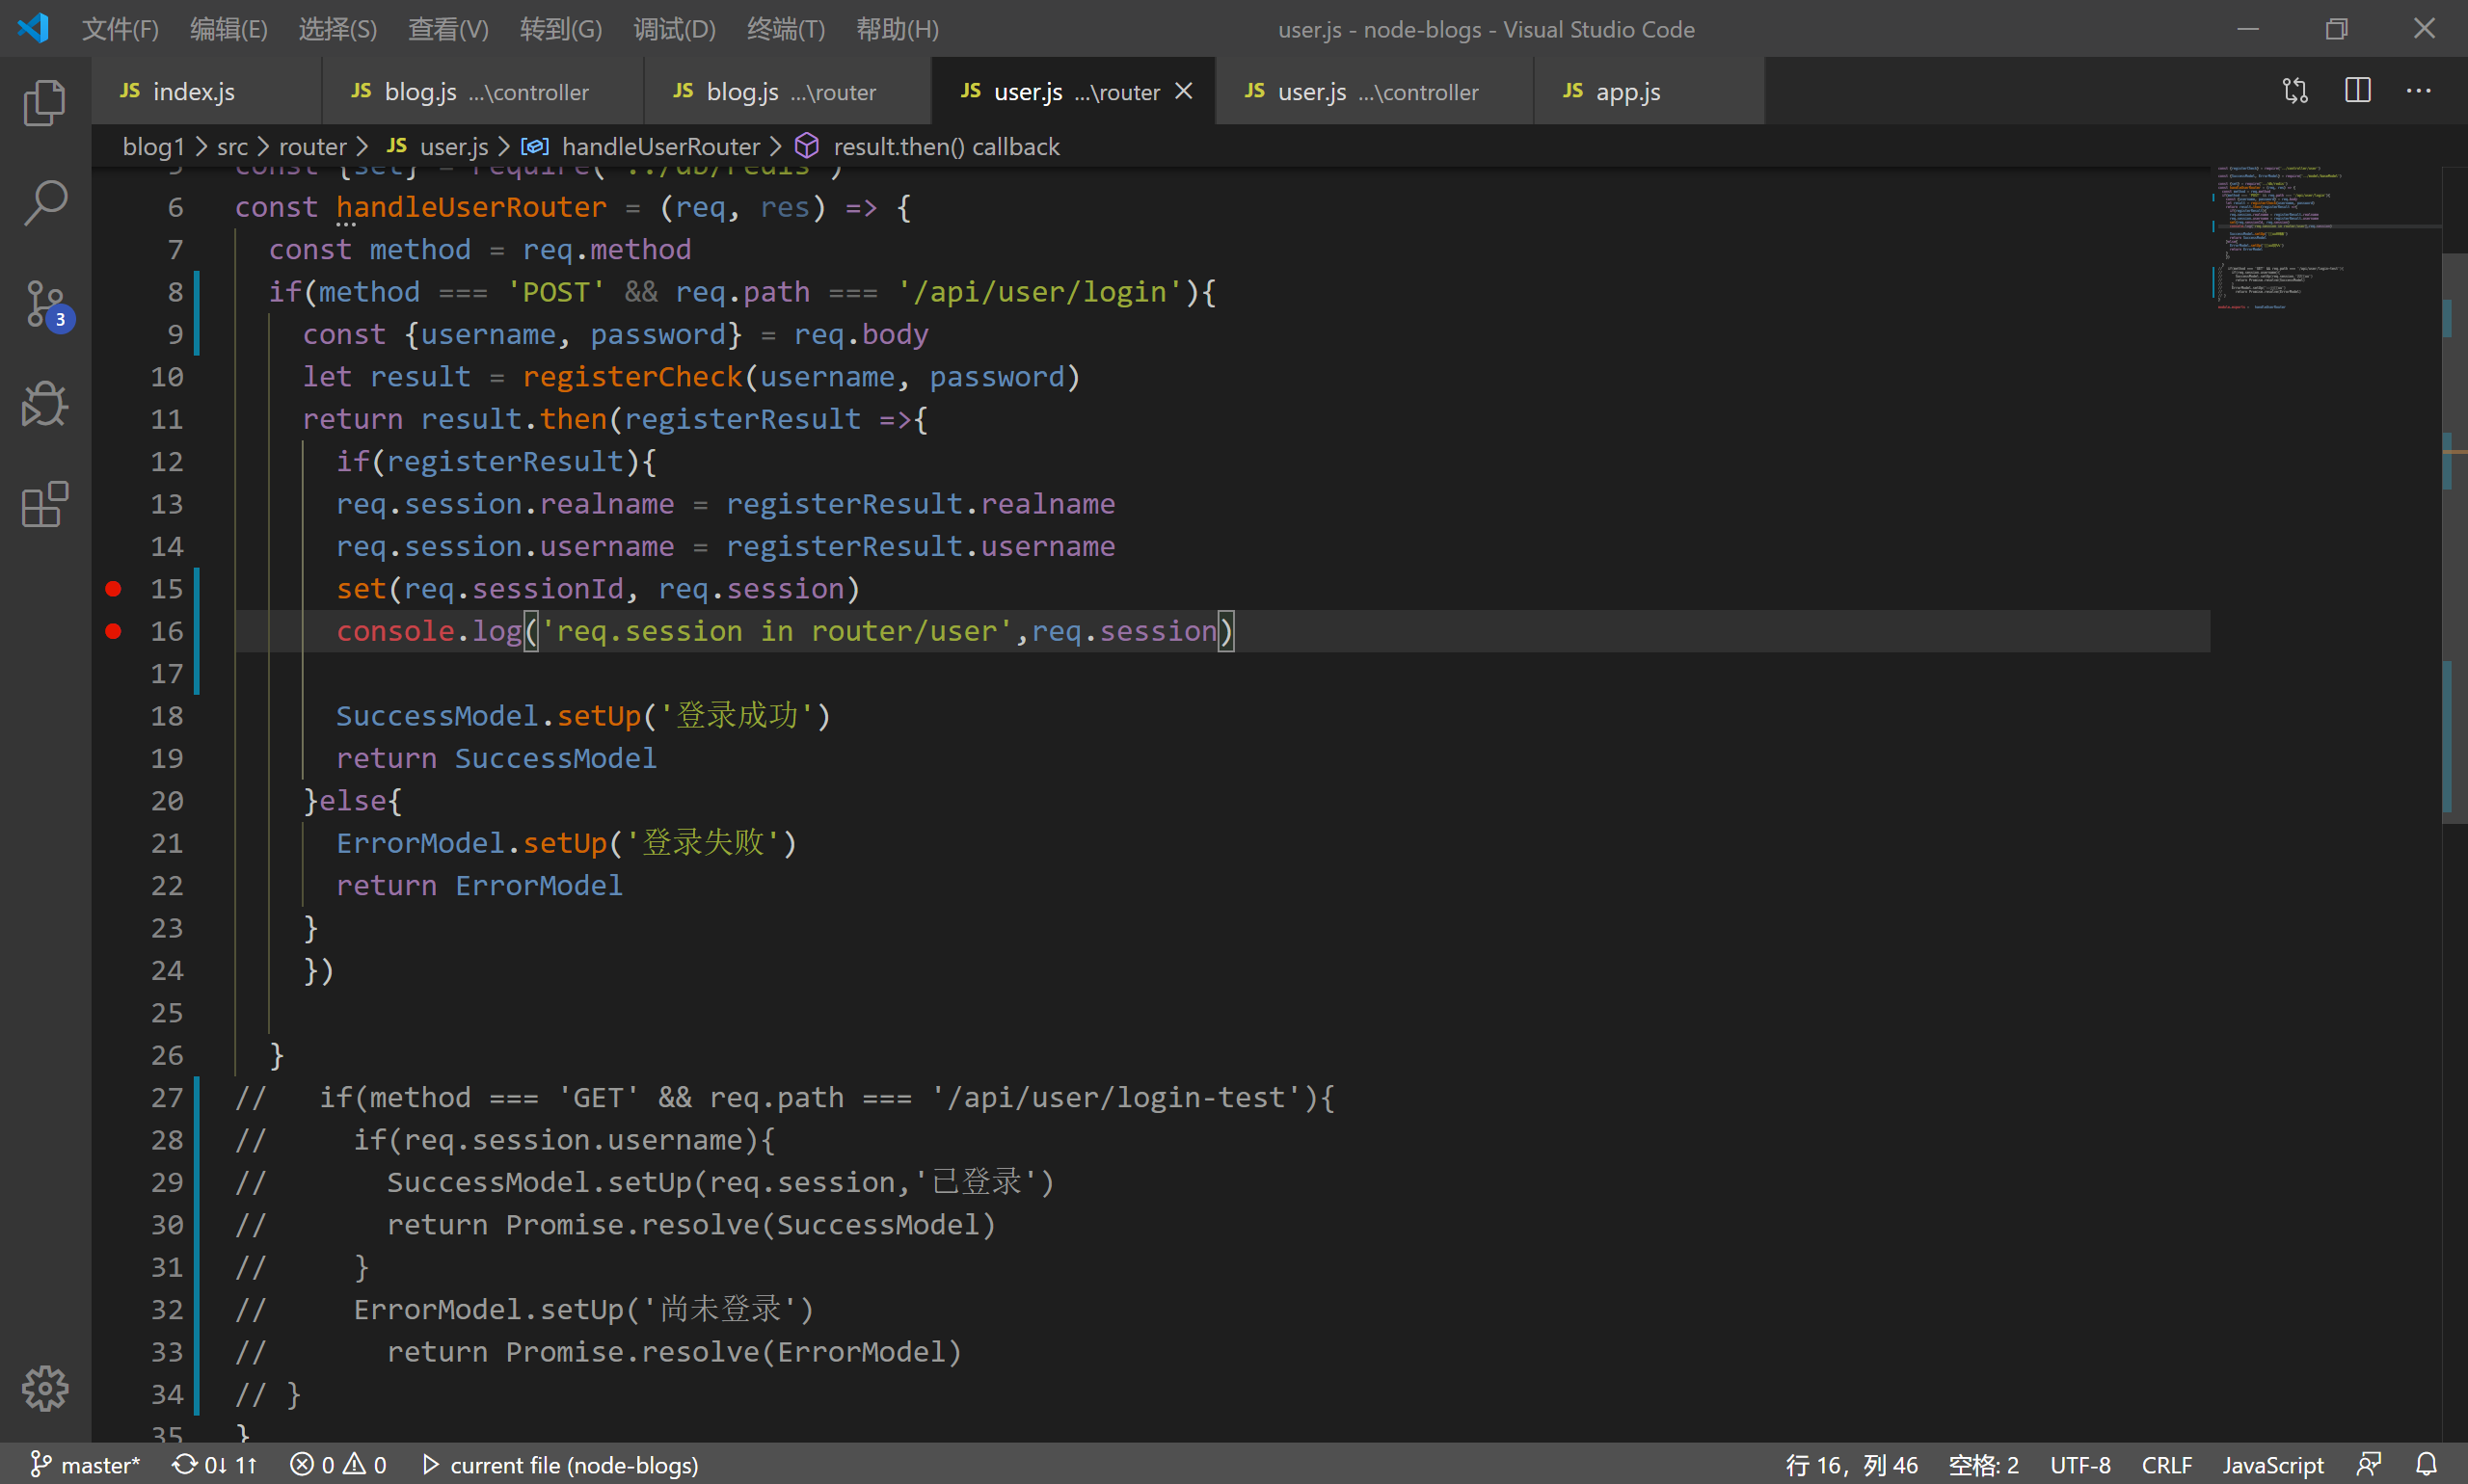Open the notifications bell icon
The width and height of the screenshot is (2468, 1484).
(2426, 1465)
